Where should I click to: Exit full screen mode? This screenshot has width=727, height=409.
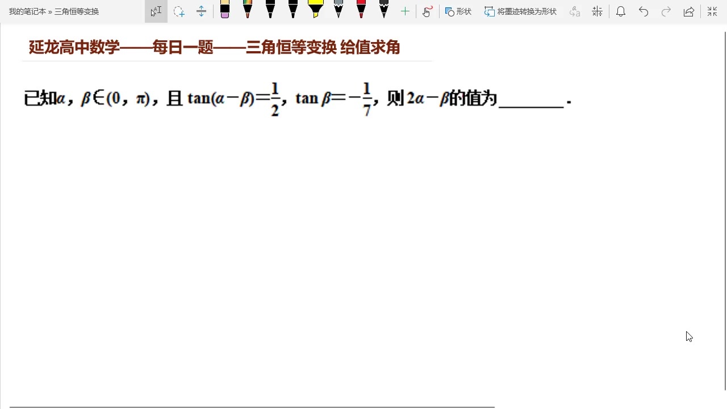[712, 11]
